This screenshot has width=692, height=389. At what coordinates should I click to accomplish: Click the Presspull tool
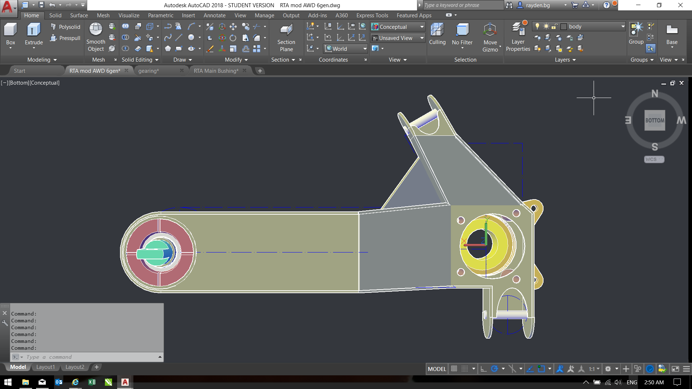(65, 38)
